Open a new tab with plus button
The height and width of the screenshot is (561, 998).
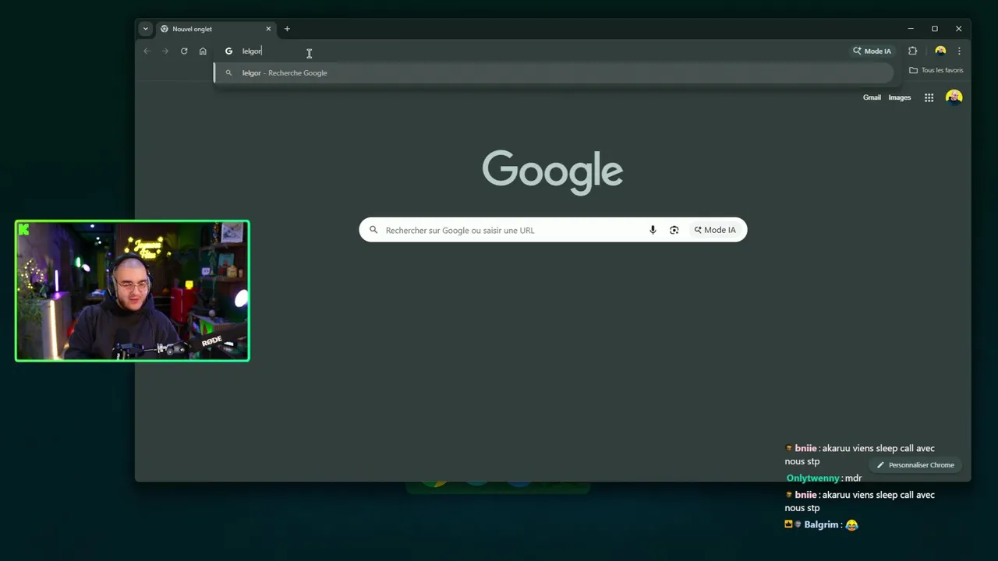point(287,29)
